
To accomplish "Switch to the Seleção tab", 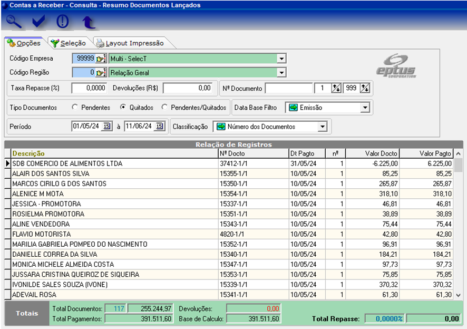I will [x=68, y=43].
